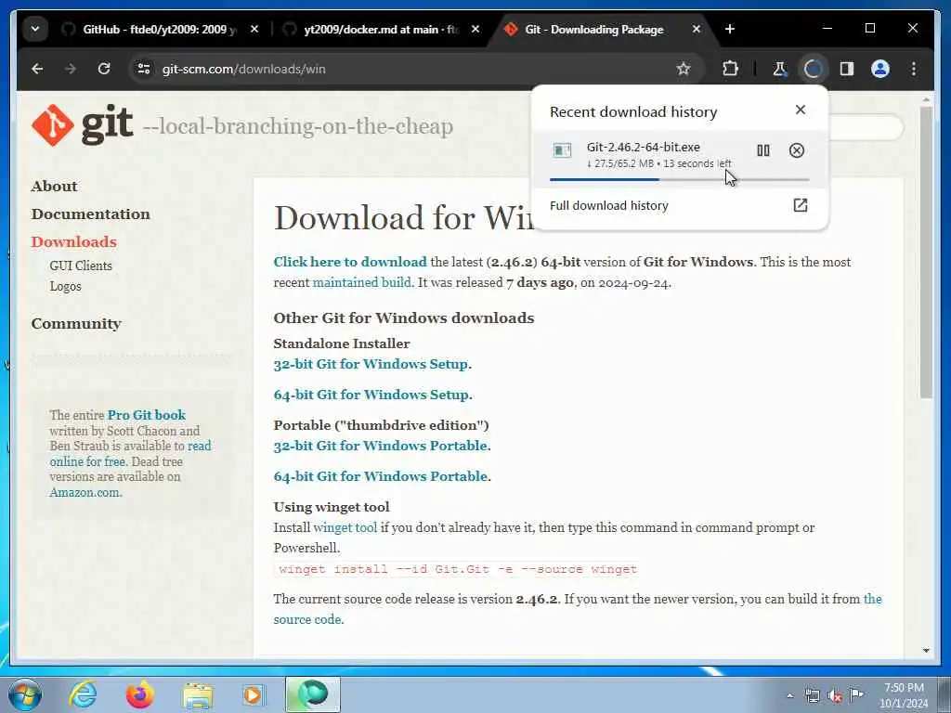Open Amazon.com link

click(x=85, y=492)
